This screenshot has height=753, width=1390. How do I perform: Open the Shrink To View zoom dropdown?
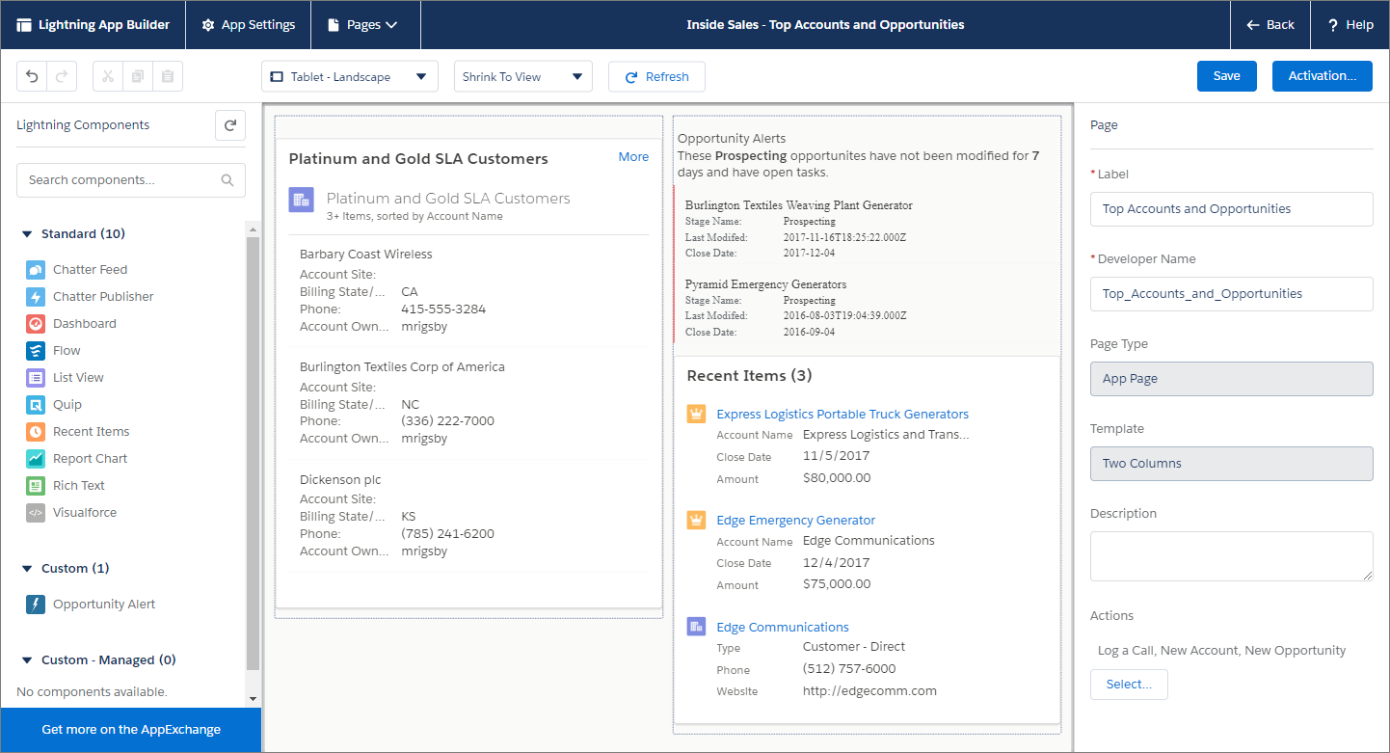tap(522, 76)
